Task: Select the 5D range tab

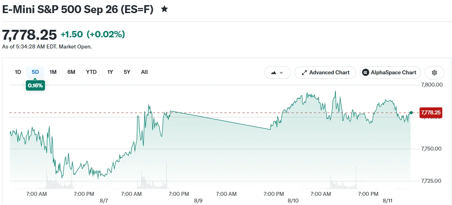Action: coord(35,72)
